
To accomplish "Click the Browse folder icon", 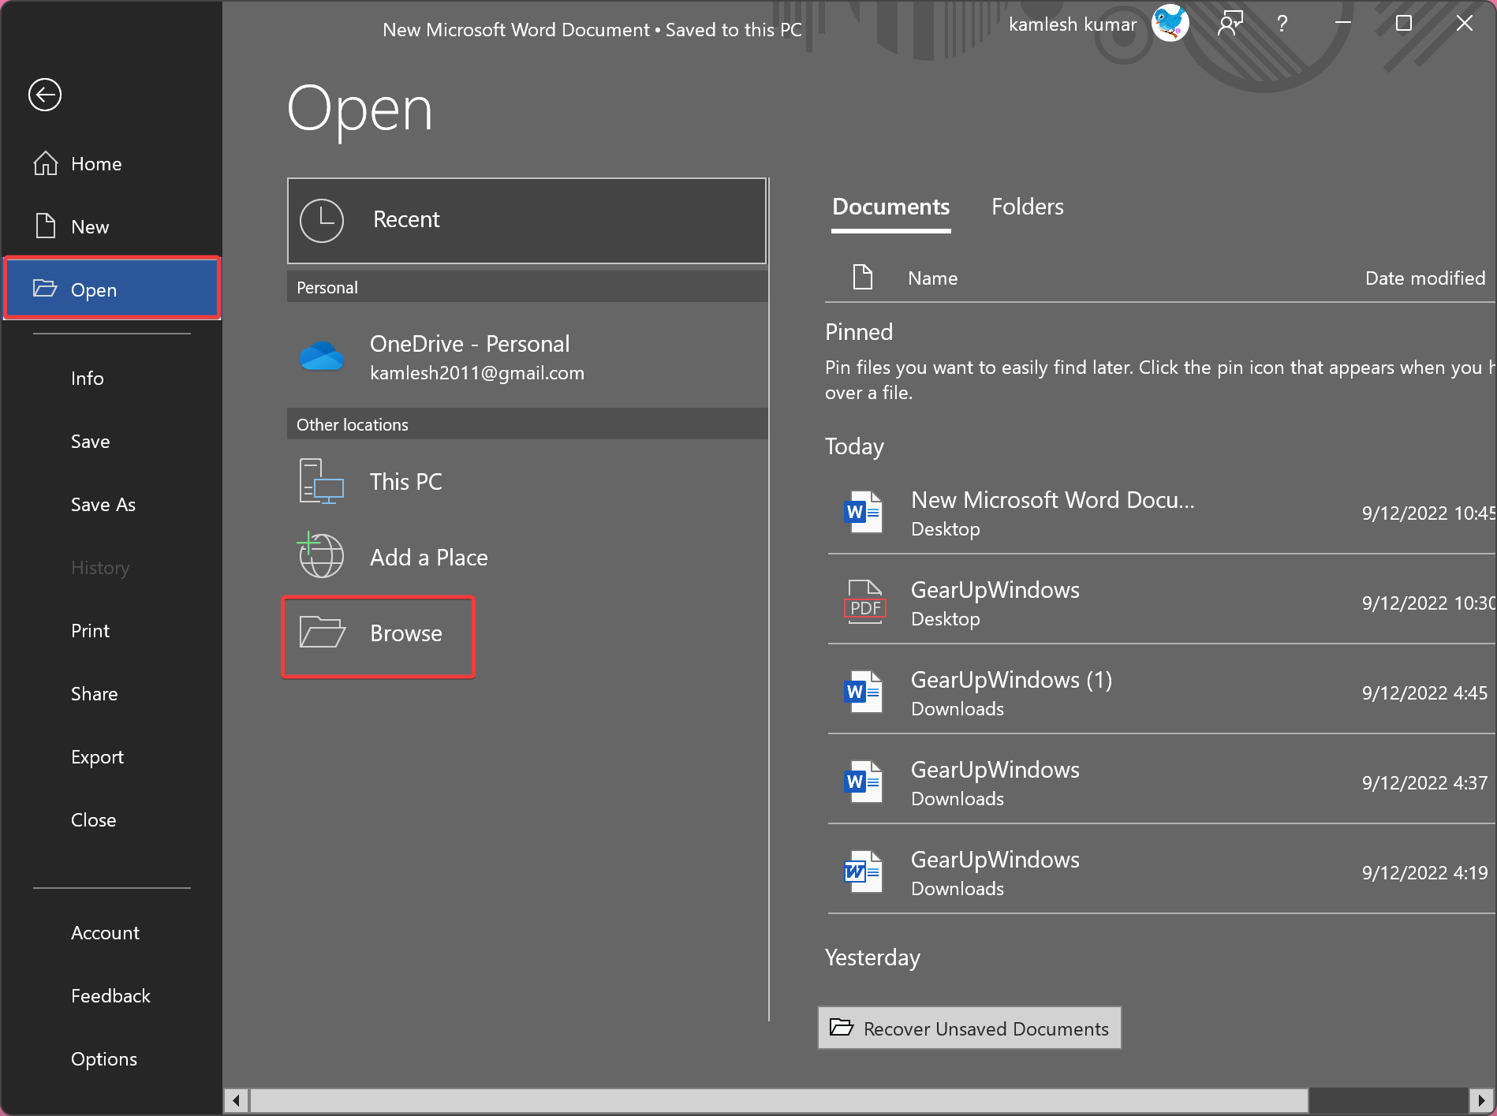I will [323, 632].
